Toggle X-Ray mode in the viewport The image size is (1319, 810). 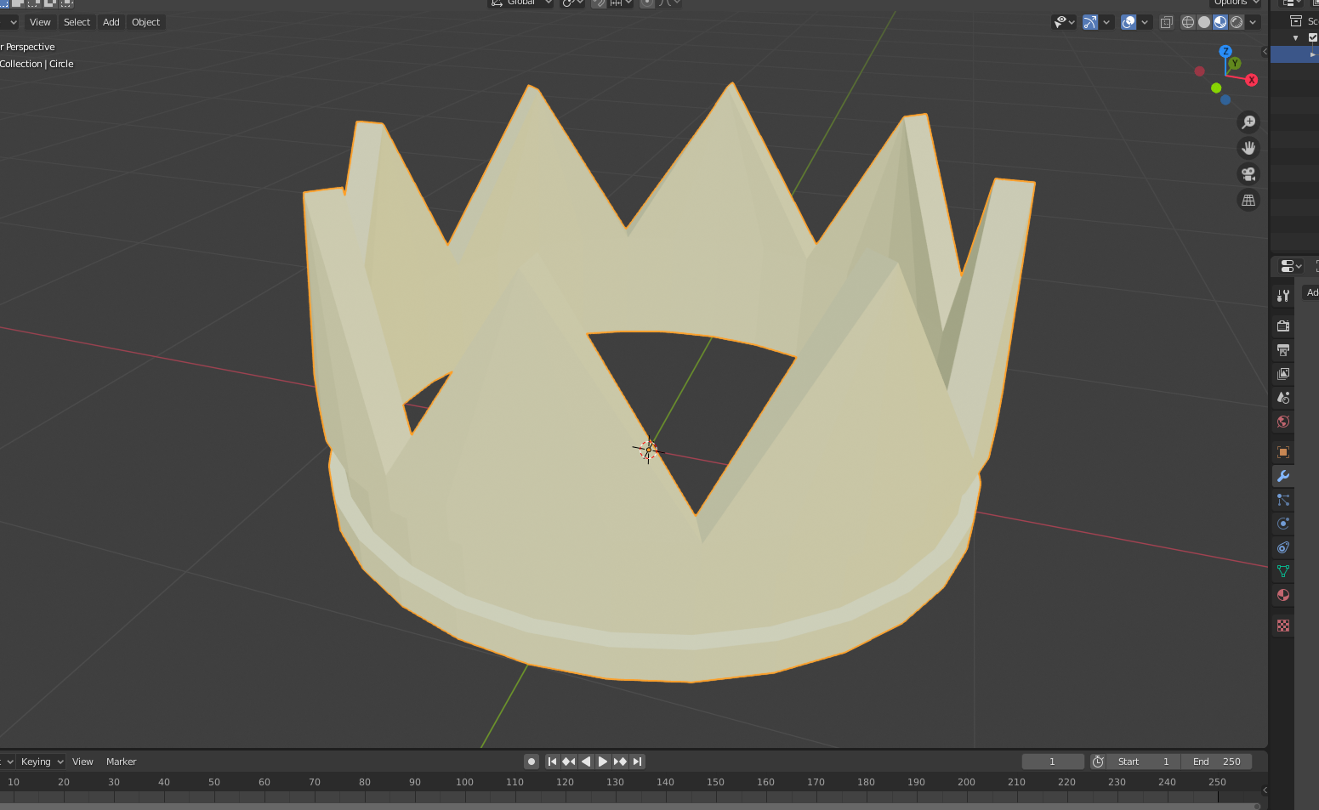1166,22
